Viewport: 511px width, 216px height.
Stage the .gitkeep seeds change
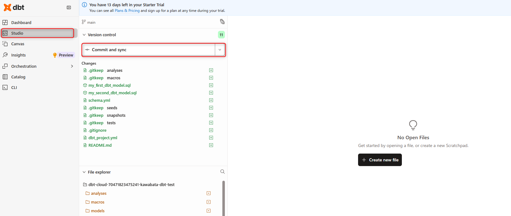pyautogui.click(x=211, y=108)
